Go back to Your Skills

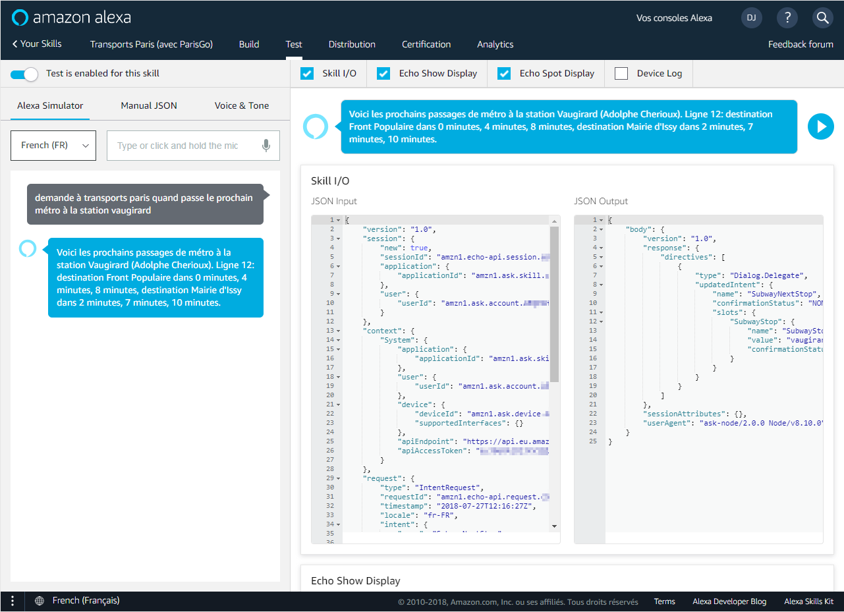[x=38, y=44]
